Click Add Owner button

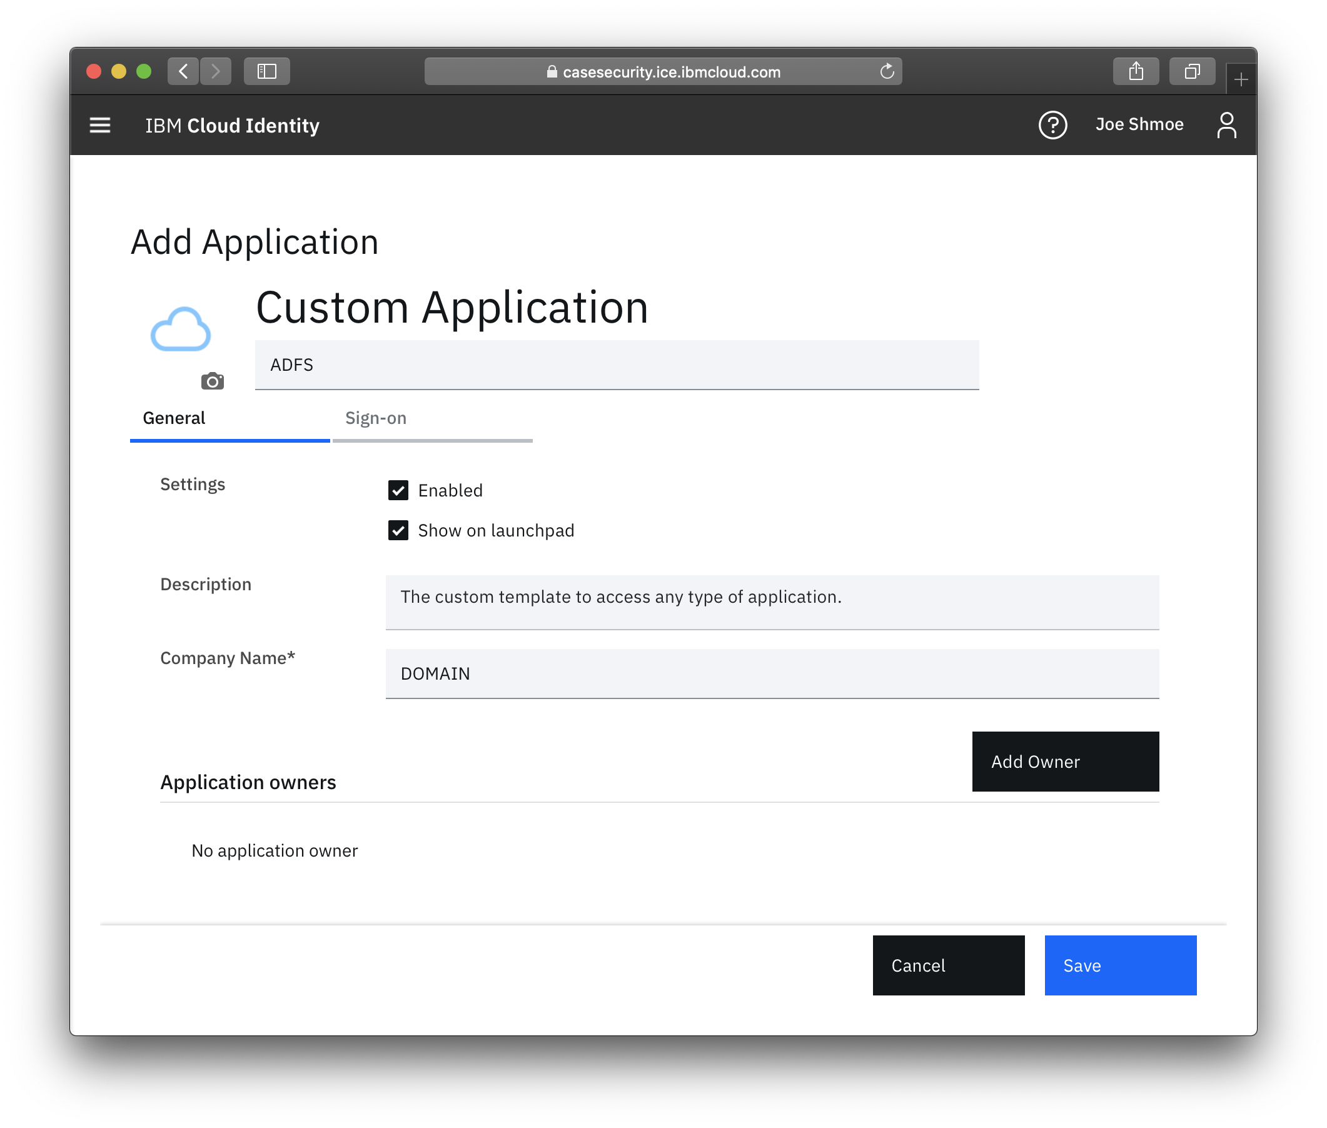pyautogui.click(x=1065, y=762)
